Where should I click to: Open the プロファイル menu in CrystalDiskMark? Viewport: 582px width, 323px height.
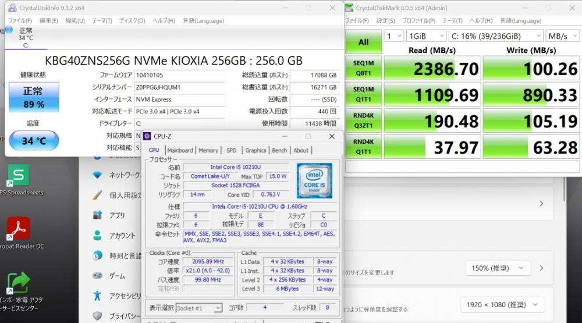tap(418, 21)
